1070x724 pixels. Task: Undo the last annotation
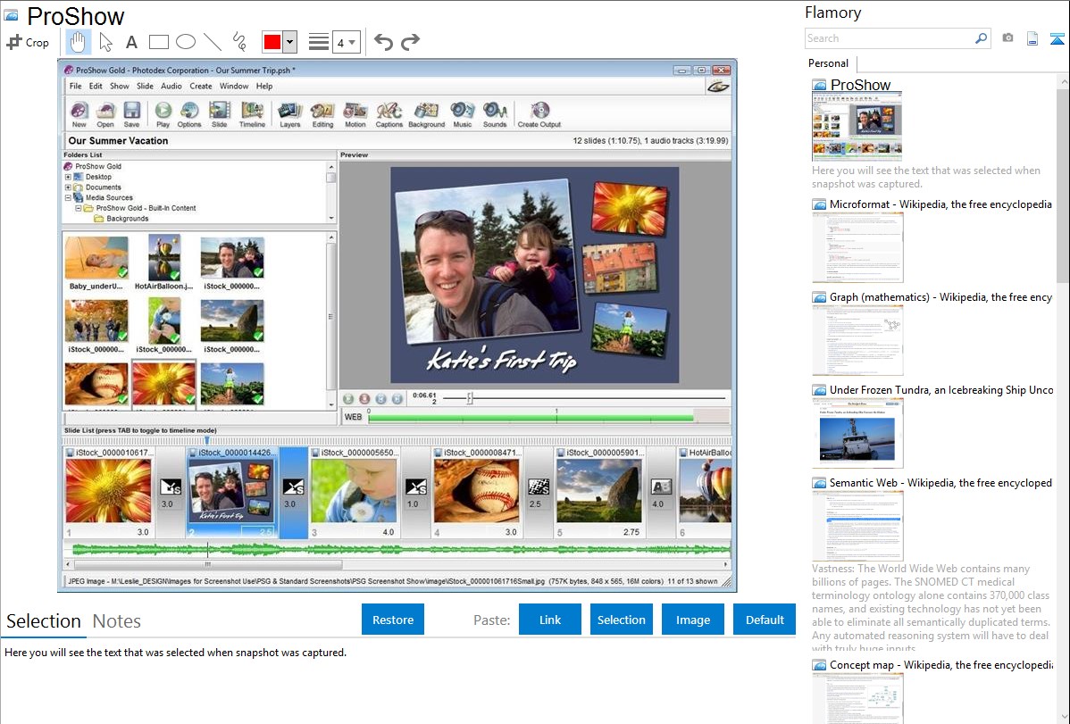click(383, 42)
